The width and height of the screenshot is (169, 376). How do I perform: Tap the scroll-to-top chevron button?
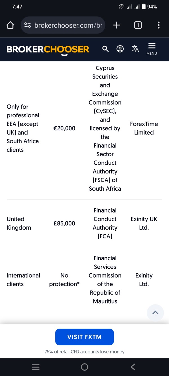[x=155, y=313]
